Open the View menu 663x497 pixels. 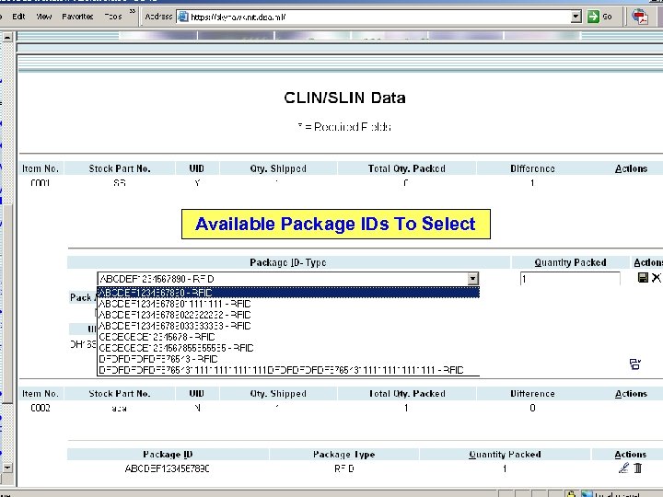[x=43, y=17]
